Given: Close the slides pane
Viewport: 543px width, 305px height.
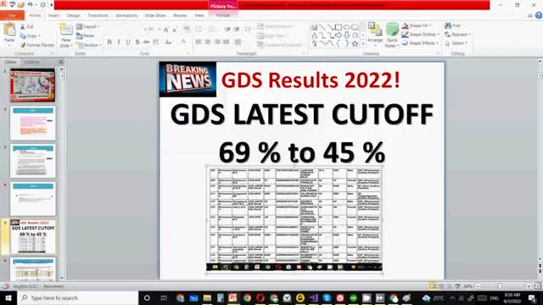Looking at the screenshot, I should click(x=61, y=62).
